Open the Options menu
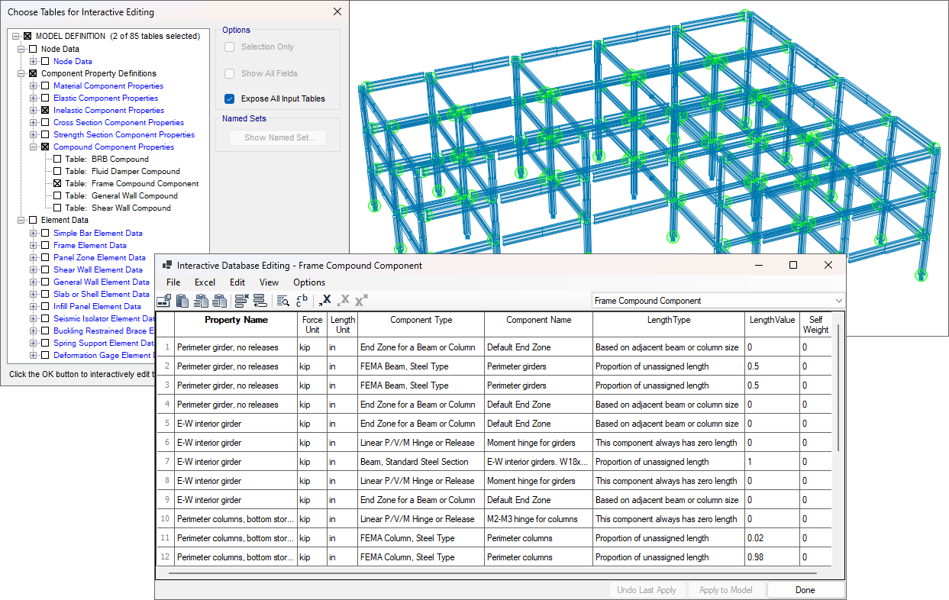This screenshot has height=600, width=949. (x=309, y=282)
